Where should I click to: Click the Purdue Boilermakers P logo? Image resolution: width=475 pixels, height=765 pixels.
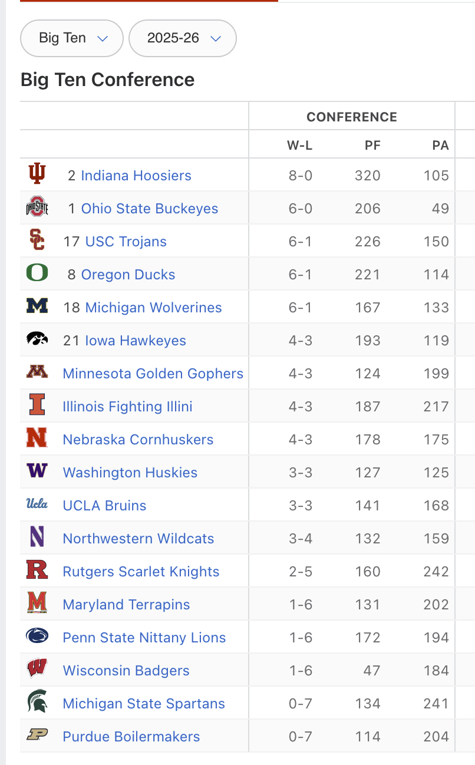(37, 736)
